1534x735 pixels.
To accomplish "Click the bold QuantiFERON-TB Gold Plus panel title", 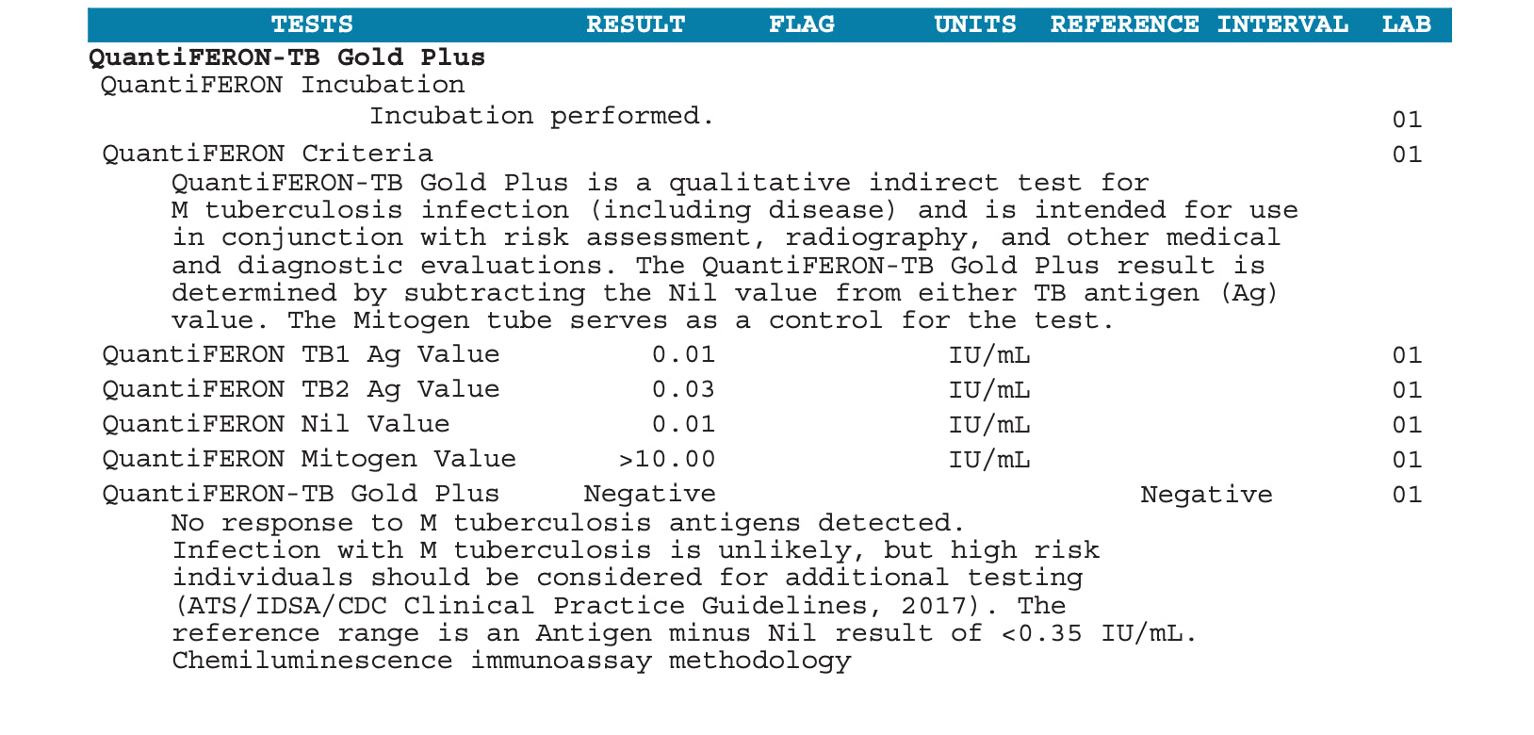I will point(287,57).
